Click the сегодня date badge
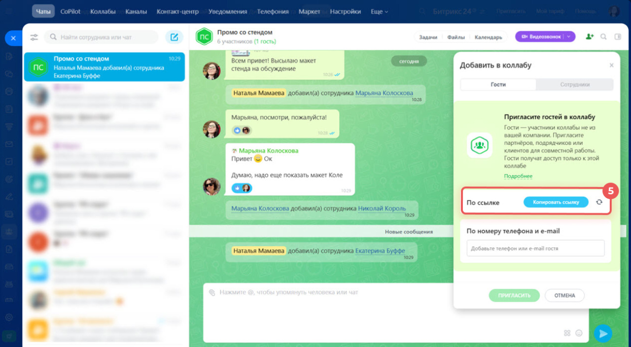Screen dimensions: 631x347 (409, 61)
